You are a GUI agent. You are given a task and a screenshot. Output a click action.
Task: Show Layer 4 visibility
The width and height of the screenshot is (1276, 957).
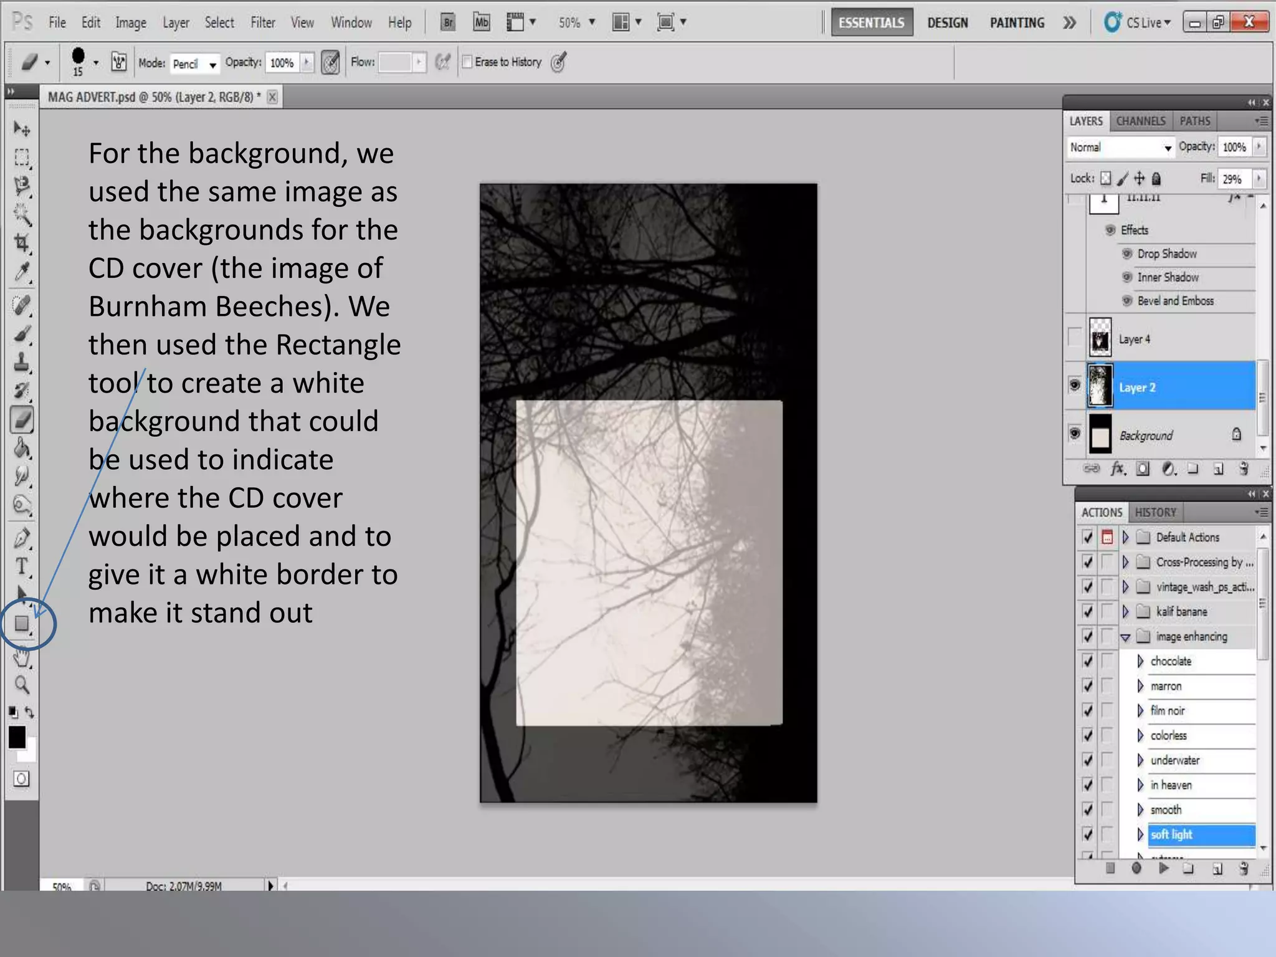[1075, 337]
